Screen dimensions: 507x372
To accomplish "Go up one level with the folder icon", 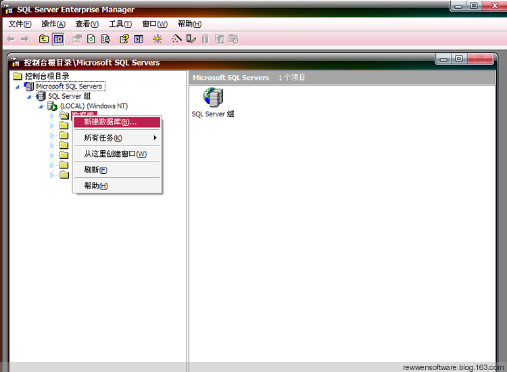I will pyautogui.click(x=44, y=39).
